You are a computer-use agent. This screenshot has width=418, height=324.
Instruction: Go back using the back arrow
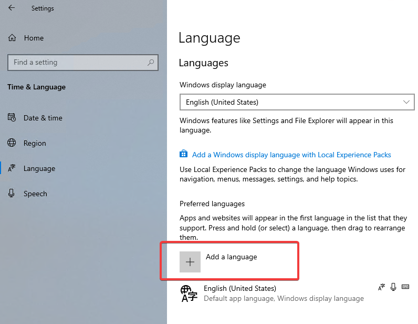[12, 8]
